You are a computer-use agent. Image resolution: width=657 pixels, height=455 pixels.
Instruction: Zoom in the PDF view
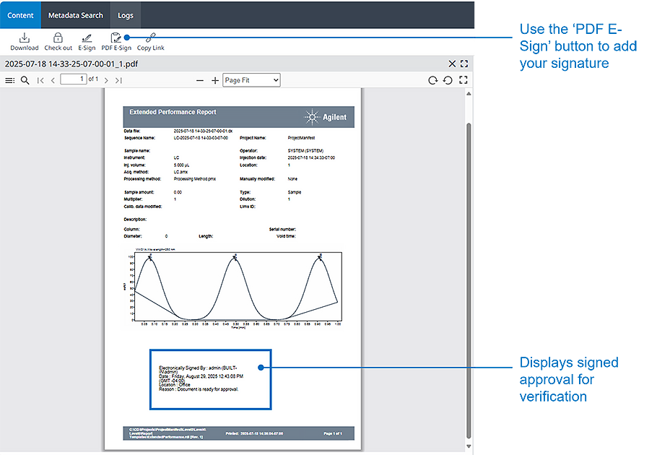point(214,80)
